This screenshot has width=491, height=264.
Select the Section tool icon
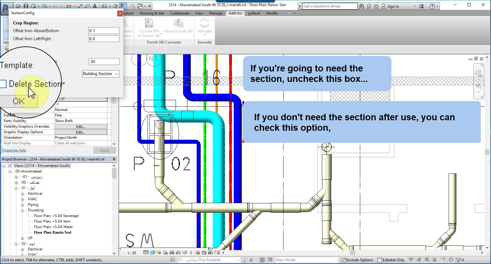point(115,6)
